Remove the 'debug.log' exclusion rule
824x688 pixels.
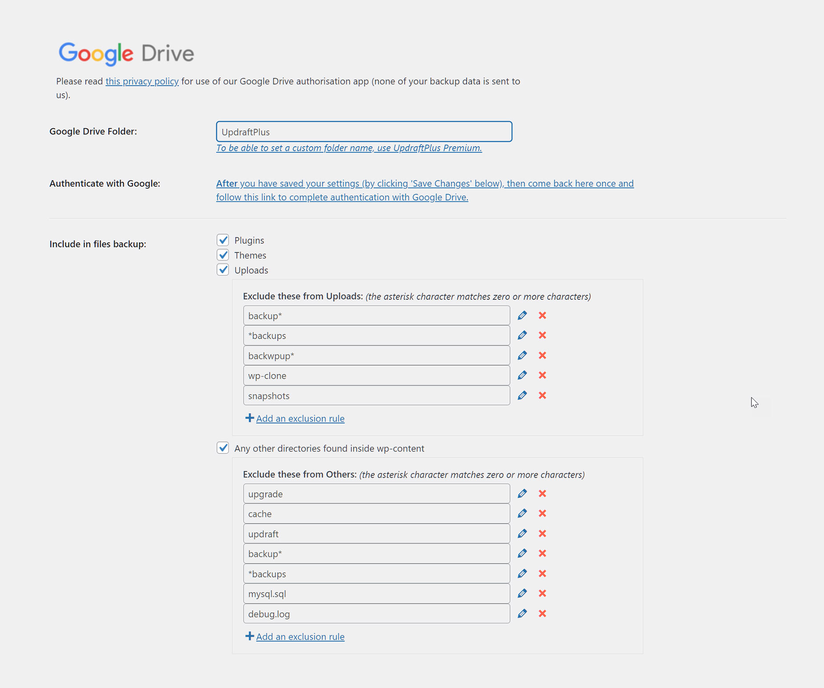click(x=542, y=613)
